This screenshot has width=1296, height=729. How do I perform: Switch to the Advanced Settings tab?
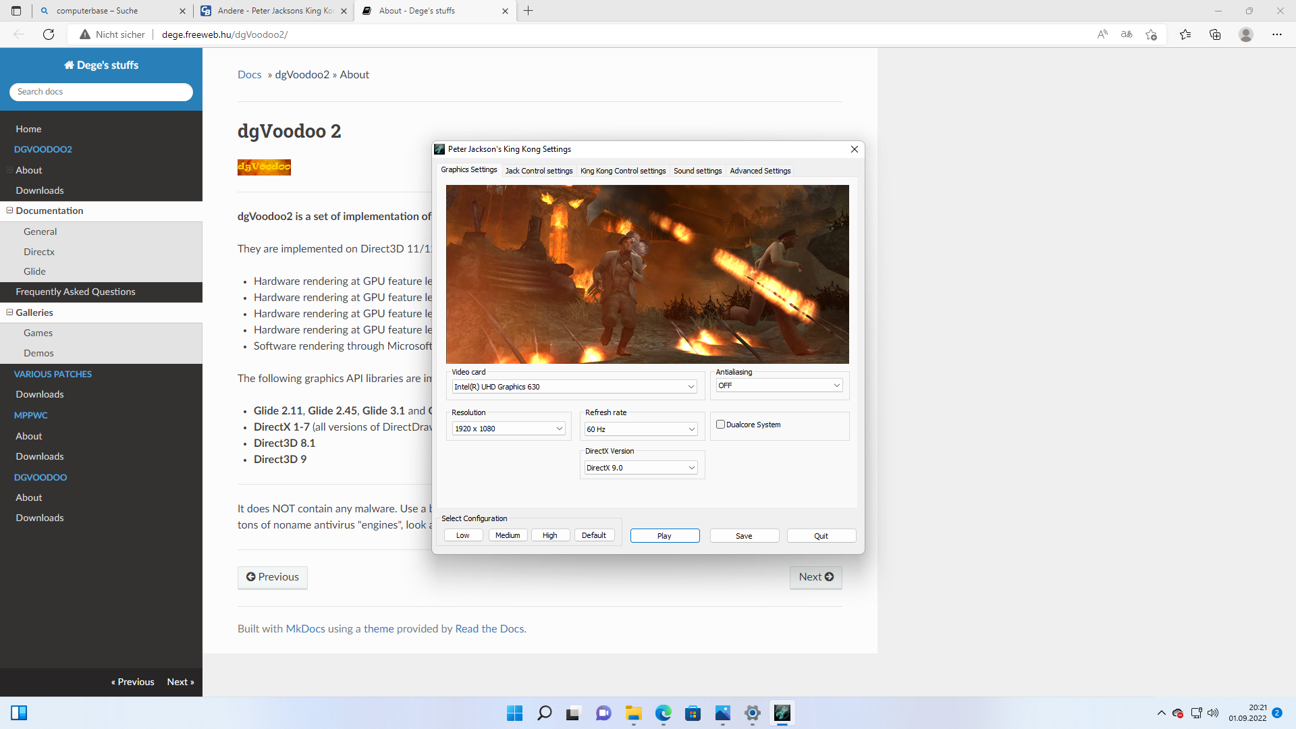tap(760, 171)
